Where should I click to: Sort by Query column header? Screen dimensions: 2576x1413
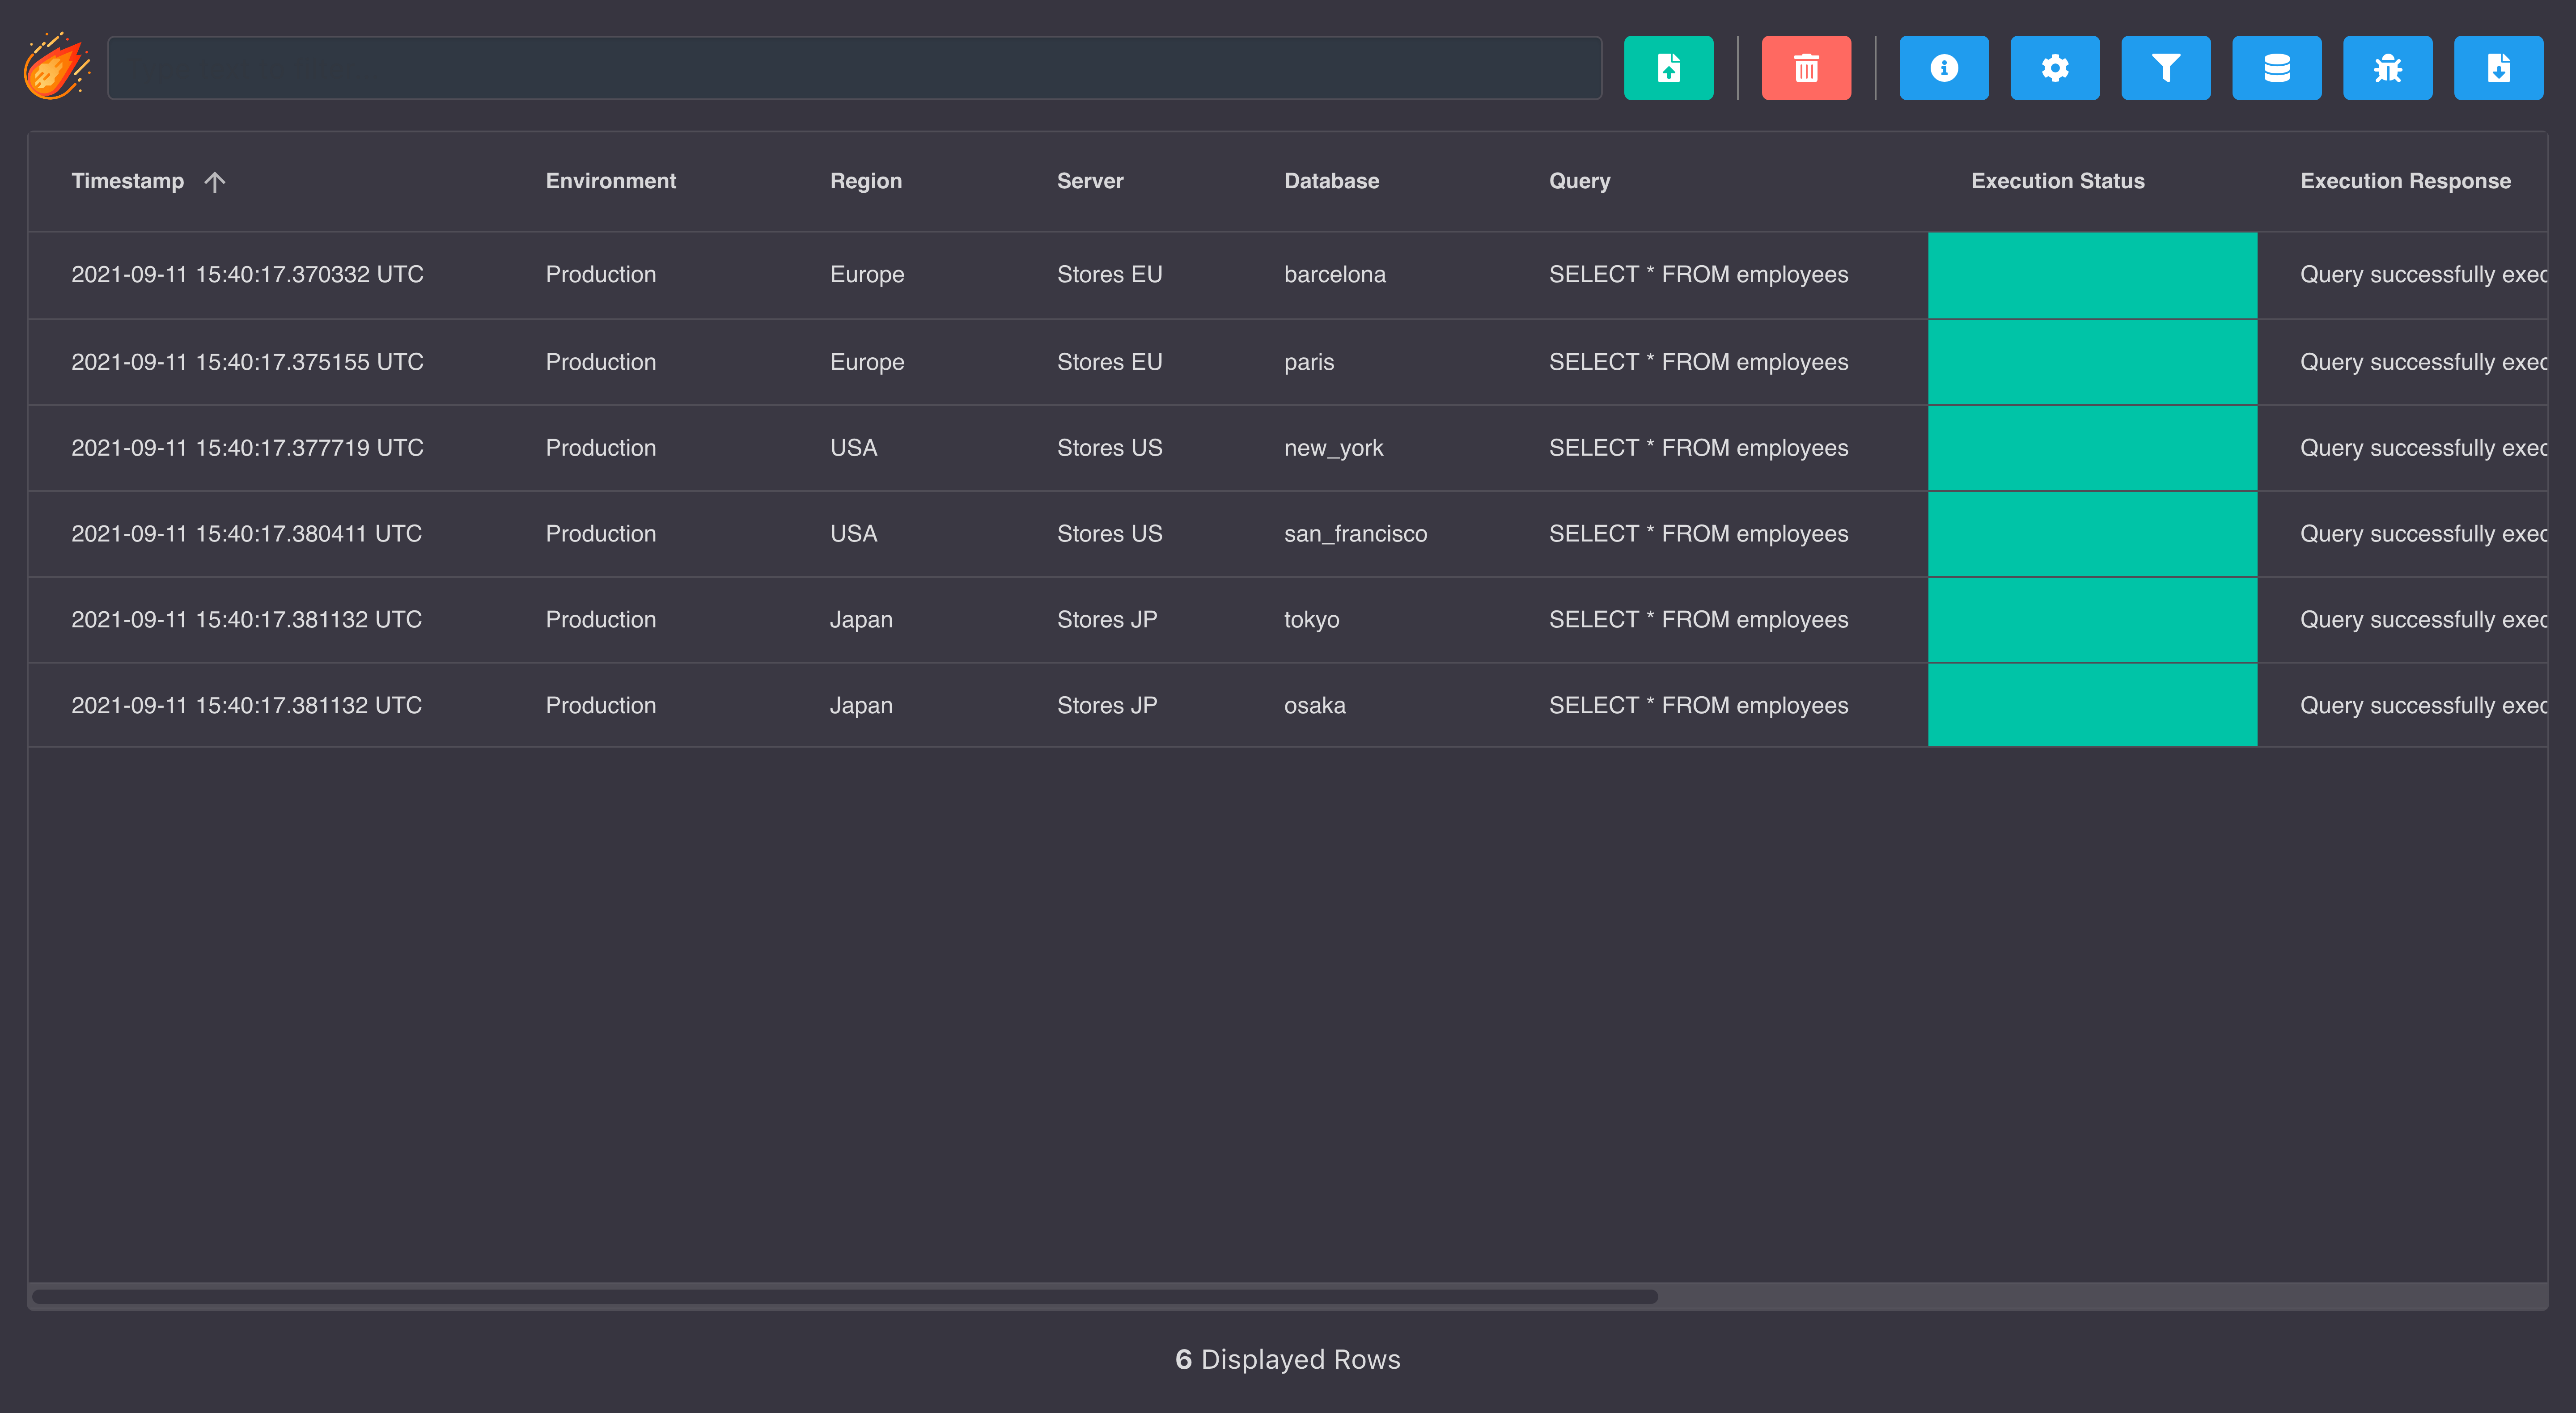[1580, 181]
